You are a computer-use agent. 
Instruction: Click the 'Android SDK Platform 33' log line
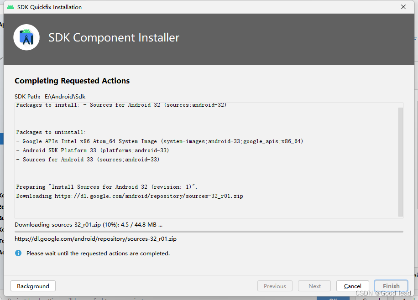point(92,150)
